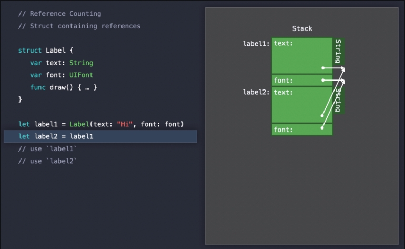Image resolution: width=405 pixels, height=249 pixels.
Task: Click the upper vertical String label
Action: [338, 51]
